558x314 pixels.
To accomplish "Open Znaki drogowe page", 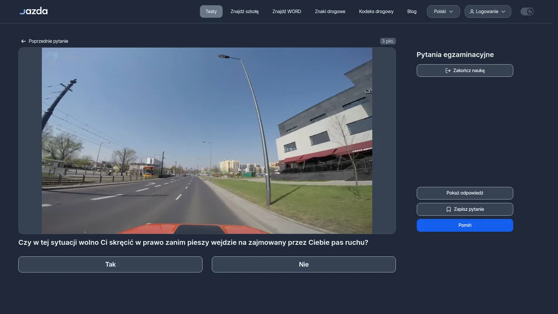I will [x=330, y=12].
